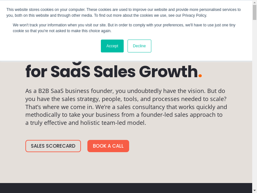This screenshot has height=193, width=257.
Task: Click the 'Privacy Policy' text in cookie notice
Action: click(x=194, y=15)
